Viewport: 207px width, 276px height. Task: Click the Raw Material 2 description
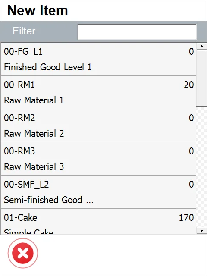(x=34, y=133)
